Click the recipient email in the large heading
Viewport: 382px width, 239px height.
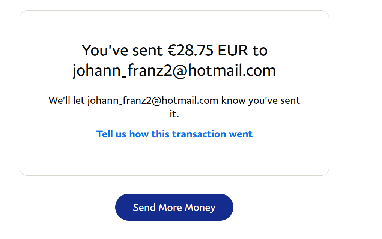pyautogui.click(x=174, y=70)
